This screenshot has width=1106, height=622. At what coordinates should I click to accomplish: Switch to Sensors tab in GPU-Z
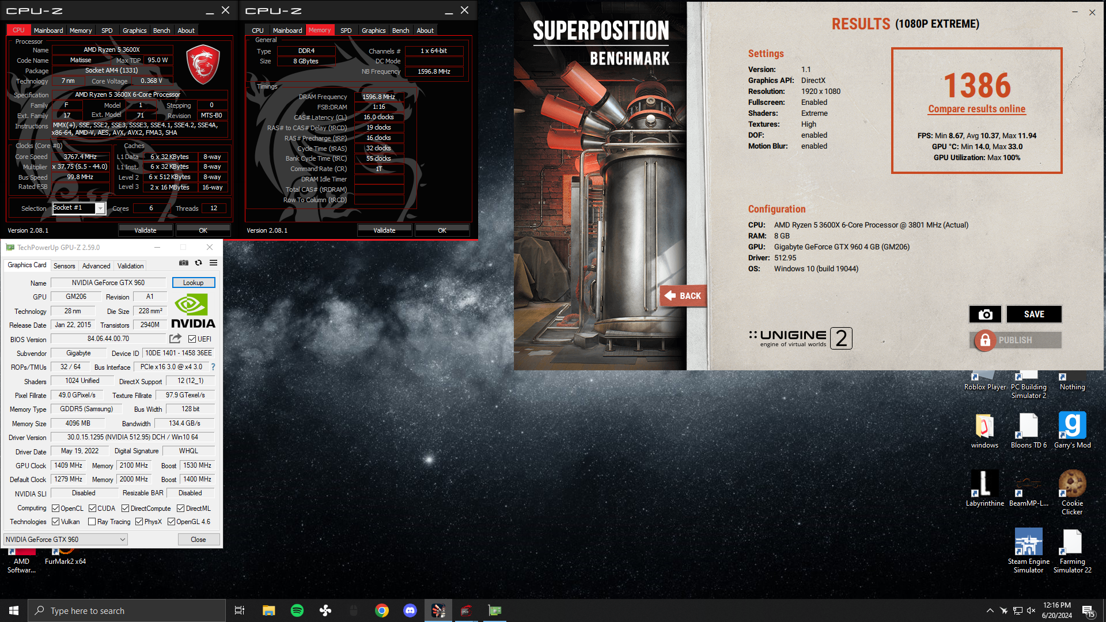64,266
